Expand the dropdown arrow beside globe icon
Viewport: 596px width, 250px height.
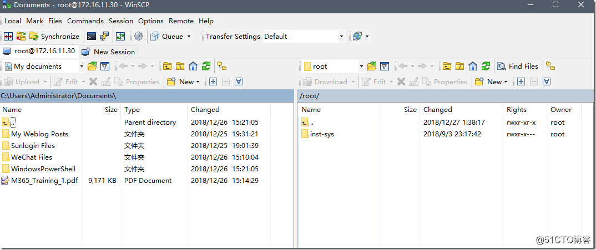coord(367,37)
